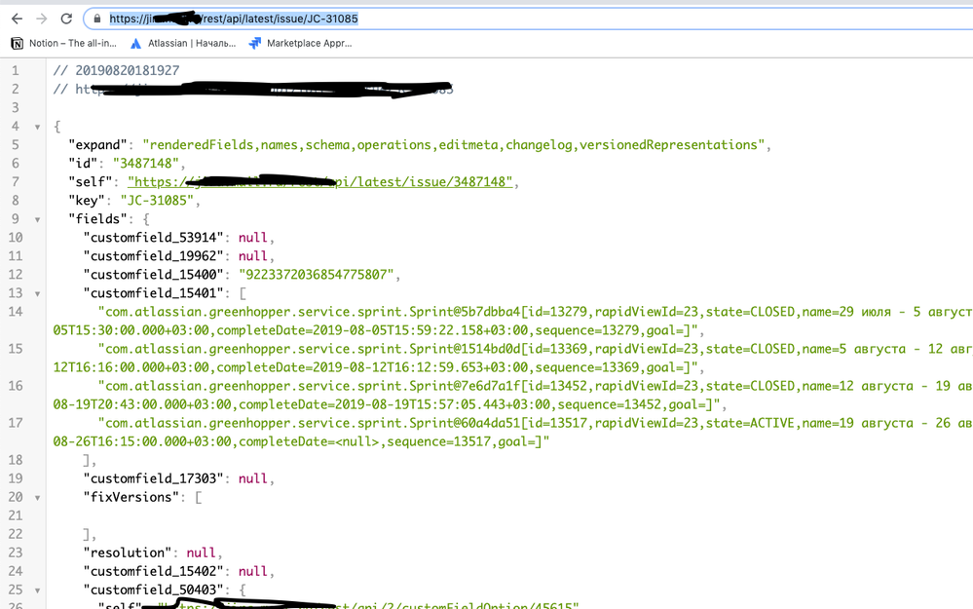Collapse the fixVersions array at line 20
The image size is (973, 609).
pyautogui.click(x=37, y=497)
